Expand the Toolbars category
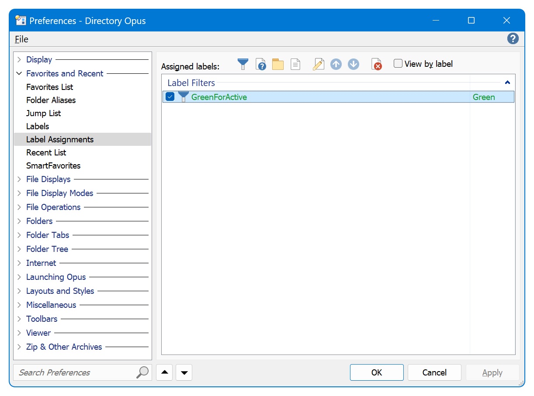534x396 pixels. tap(19, 319)
